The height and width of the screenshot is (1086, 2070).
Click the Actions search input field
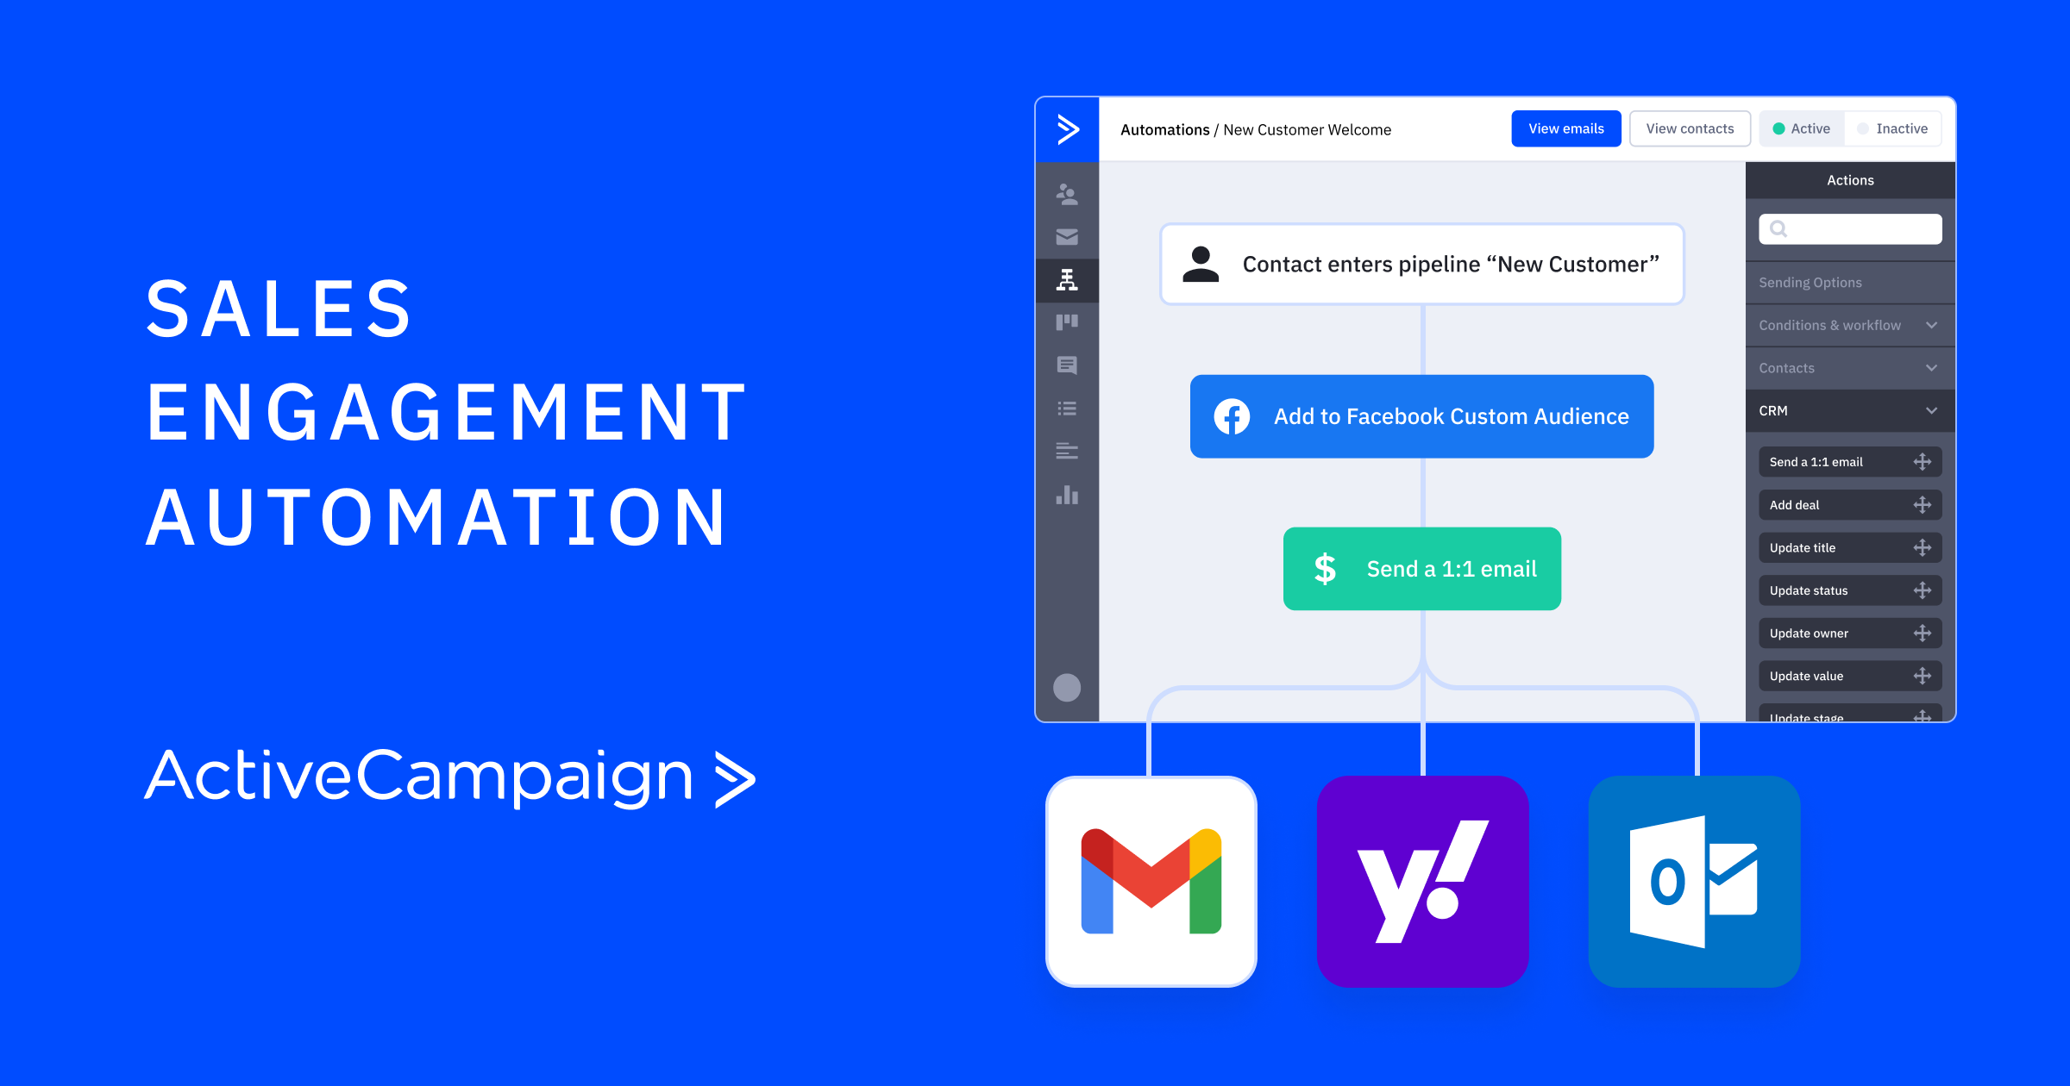coord(1851,228)
